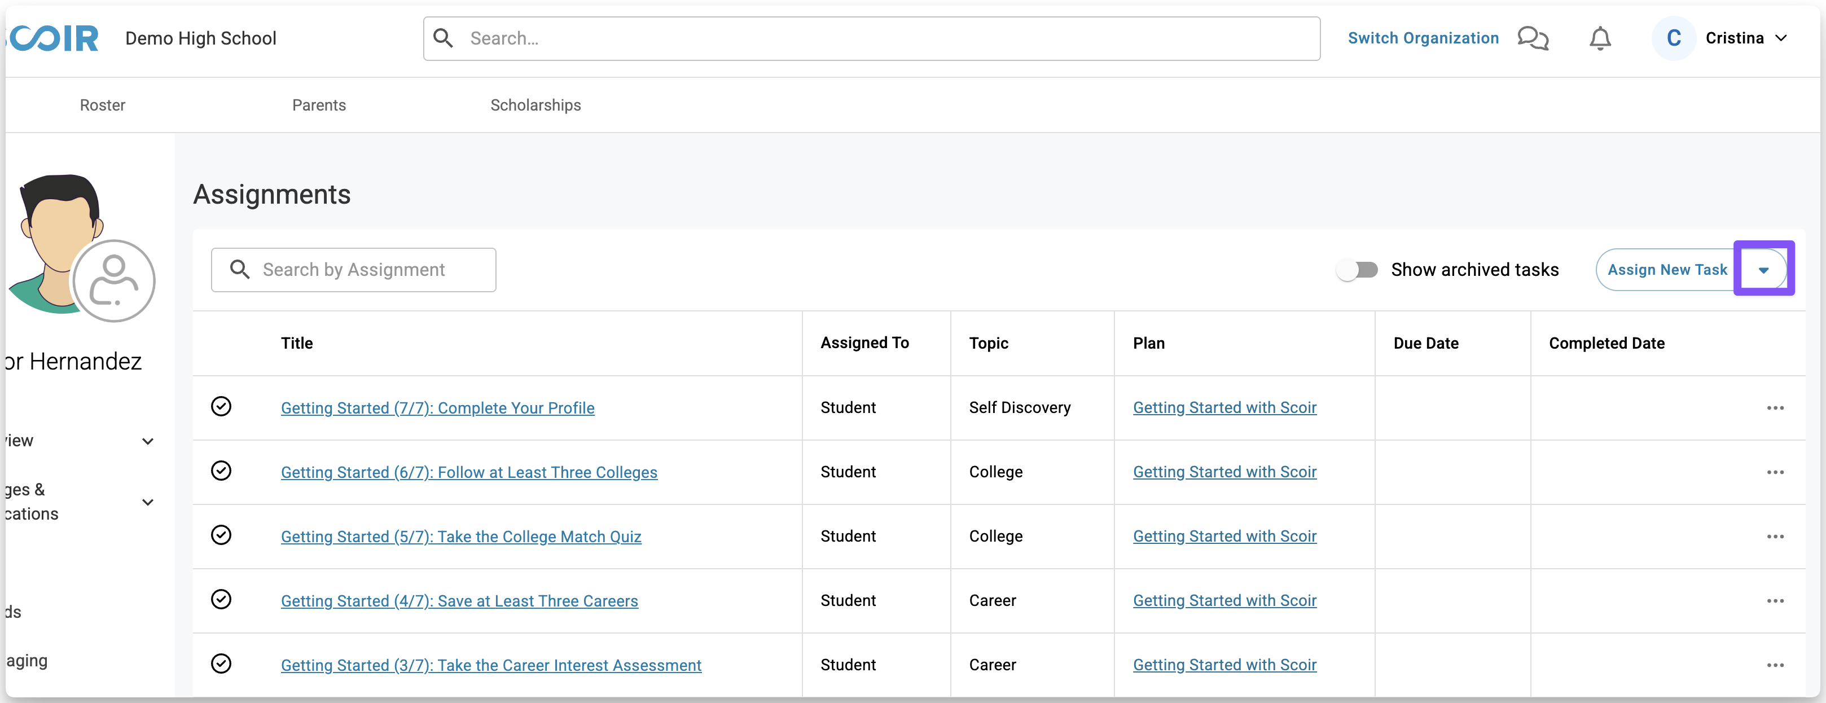Click the notifications bell icon
The image size is (1826, 703).
click(x=1600, y=38)
